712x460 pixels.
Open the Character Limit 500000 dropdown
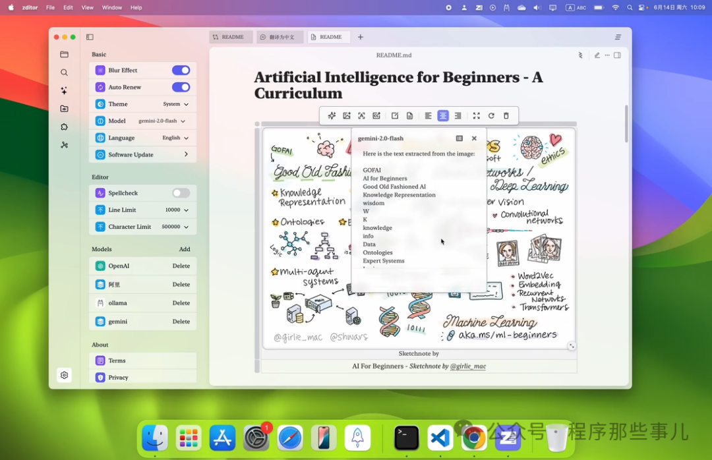(x=175, y=227)
